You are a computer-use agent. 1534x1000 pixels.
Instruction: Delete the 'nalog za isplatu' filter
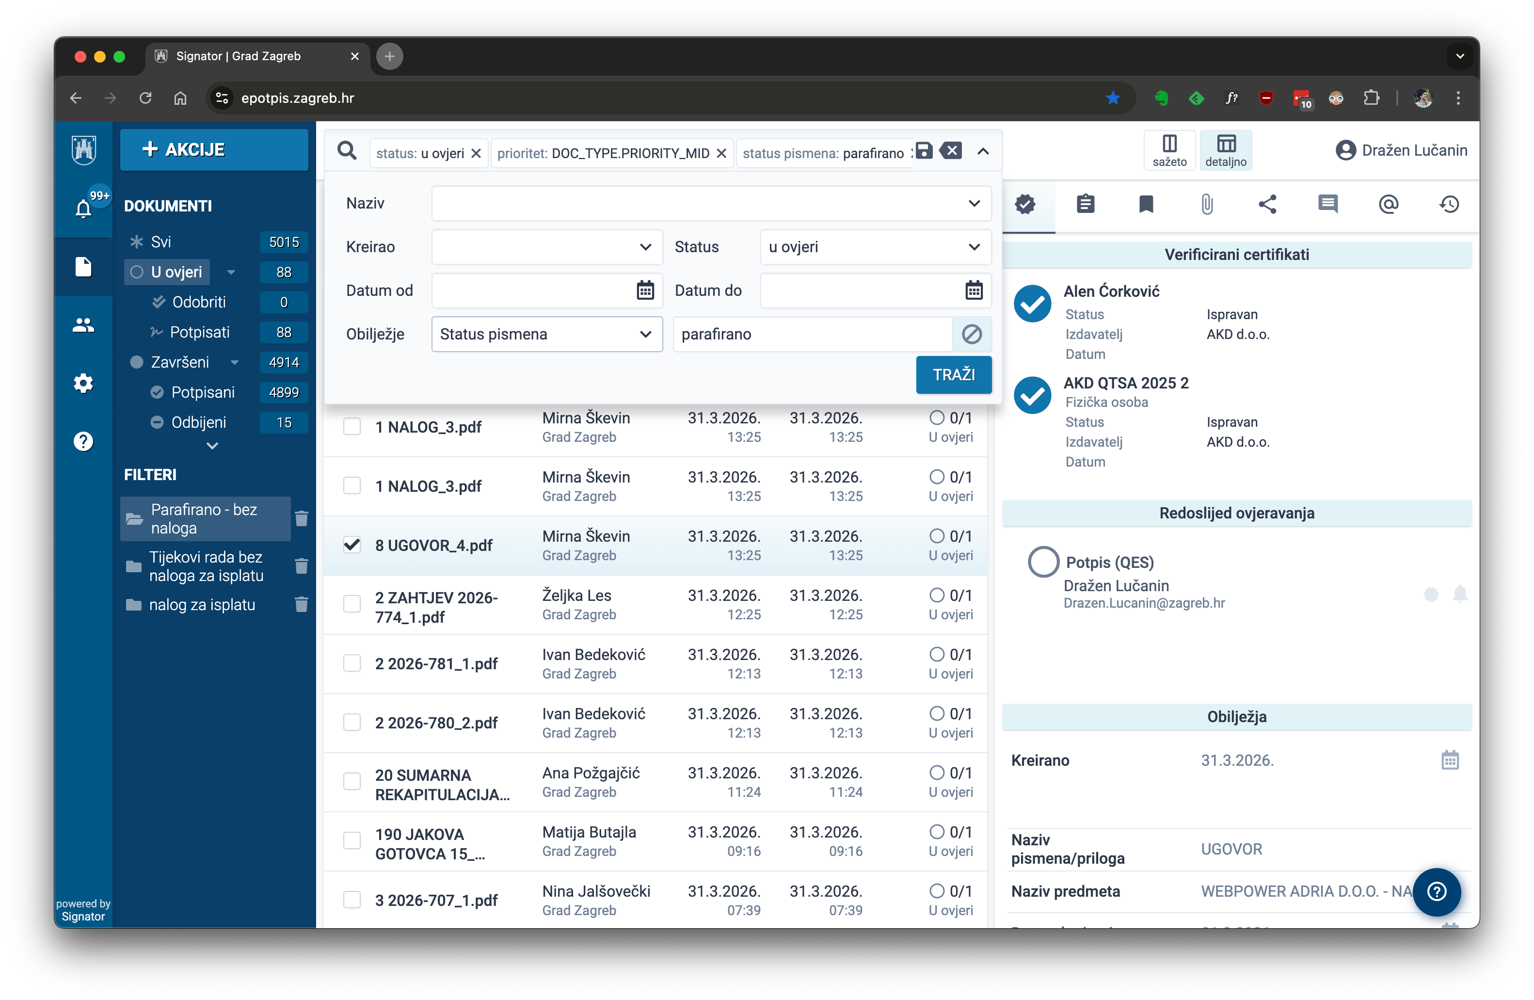[x=301, y=605]
